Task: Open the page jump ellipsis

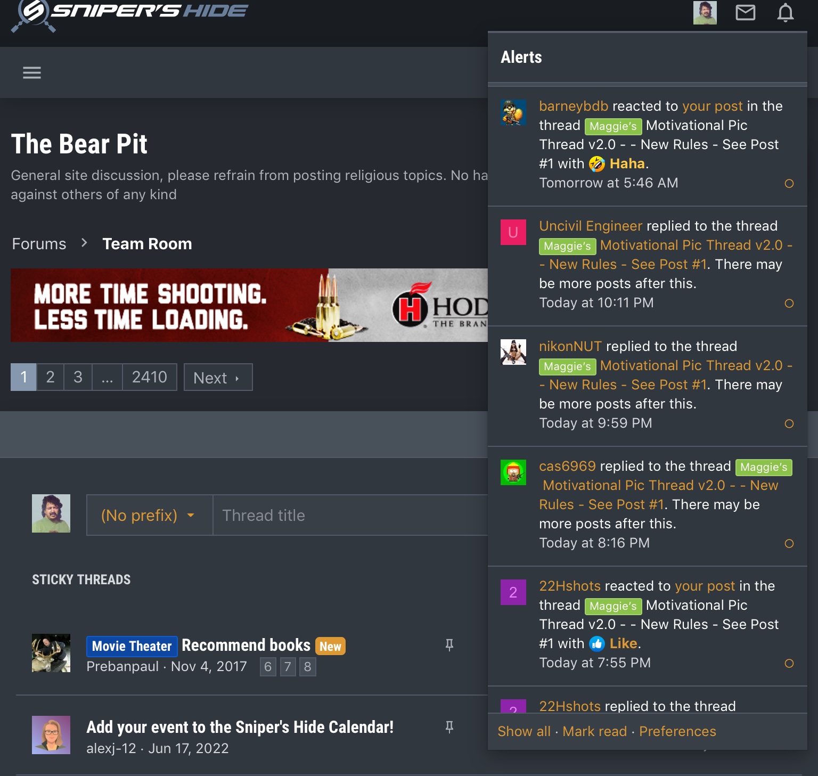Action: pos(107,377)
